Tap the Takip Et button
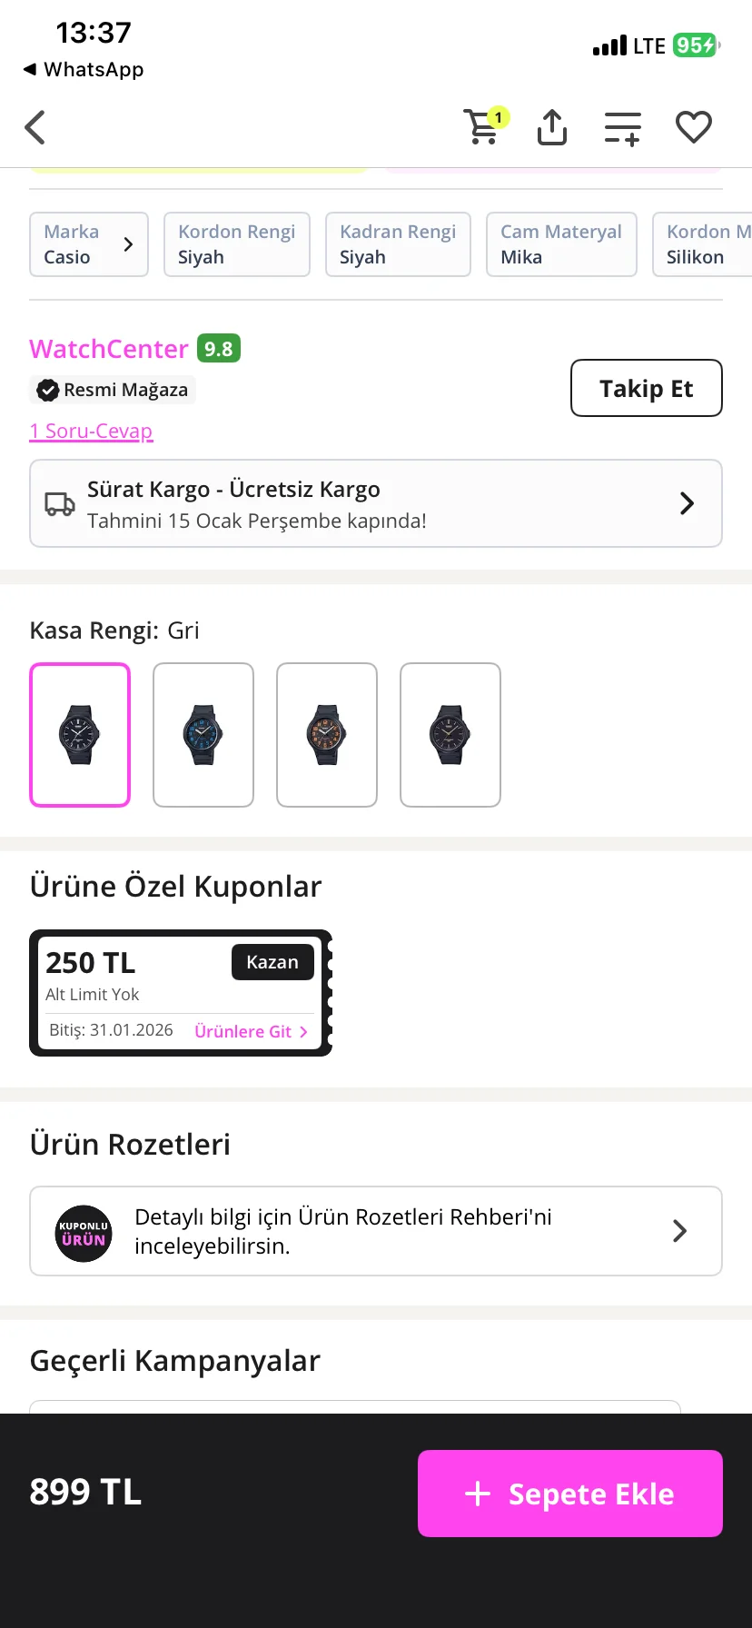This screenshot has height=1628, width=752. [x=647, y=389]
